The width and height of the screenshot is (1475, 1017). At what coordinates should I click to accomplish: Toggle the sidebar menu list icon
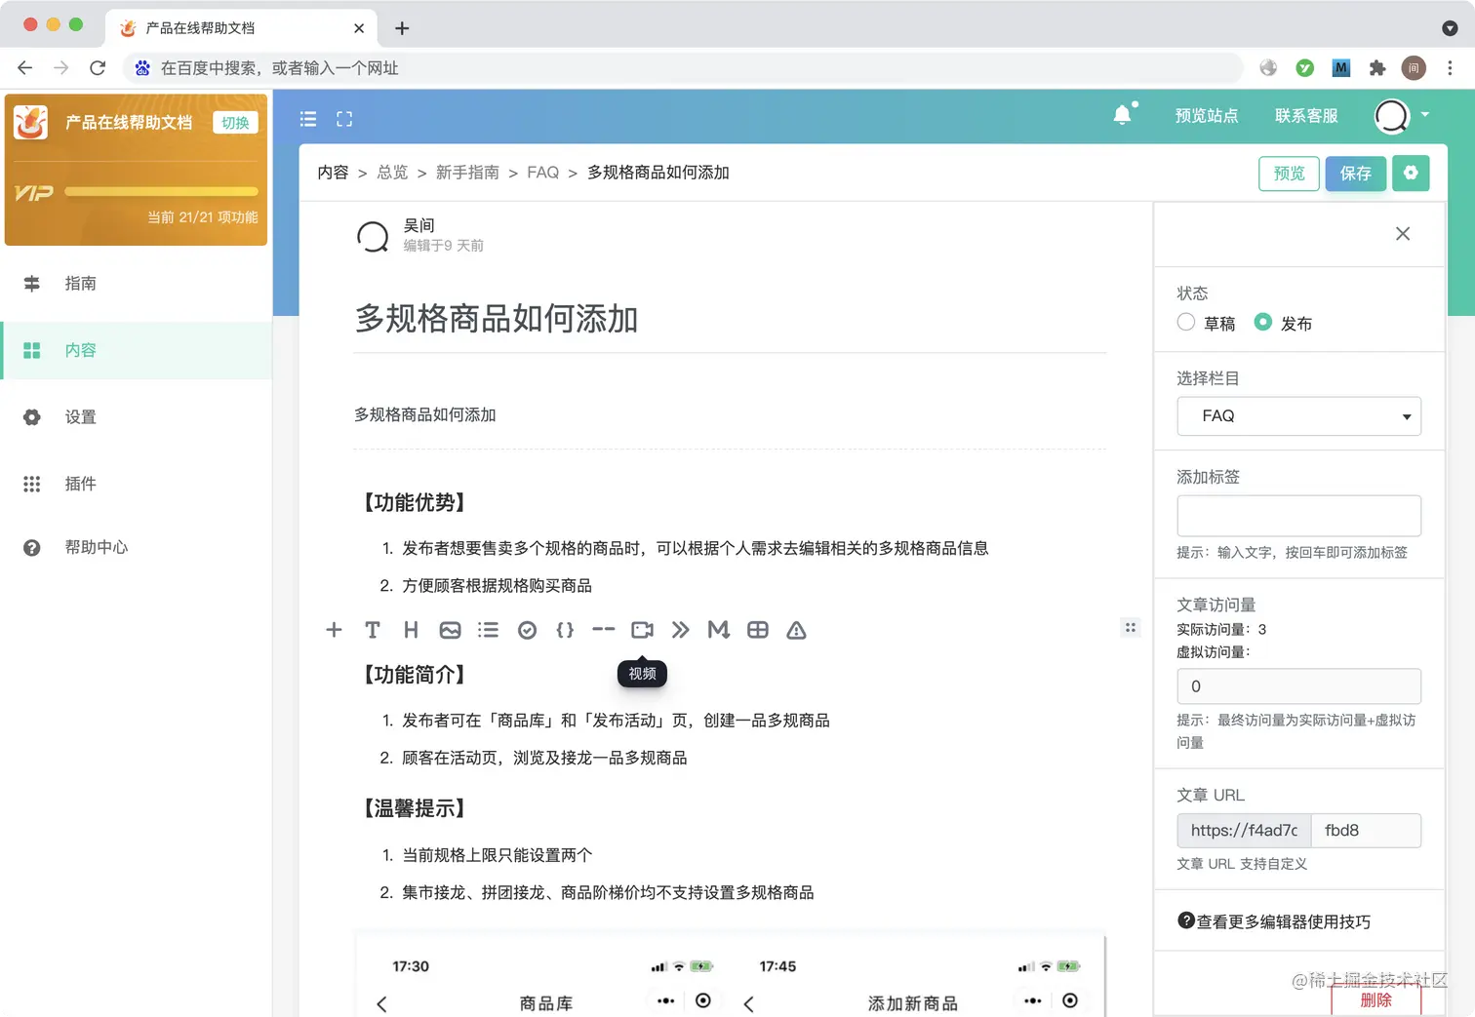308,119
